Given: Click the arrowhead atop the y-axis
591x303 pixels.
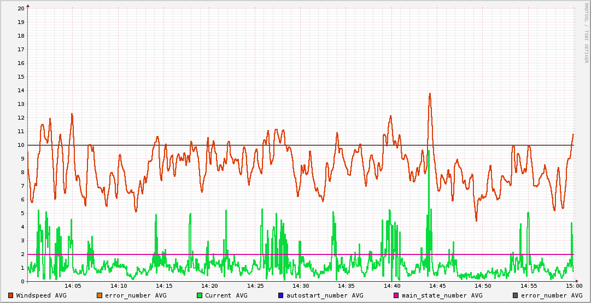Looking at the screenshot, I should [28, 6].
